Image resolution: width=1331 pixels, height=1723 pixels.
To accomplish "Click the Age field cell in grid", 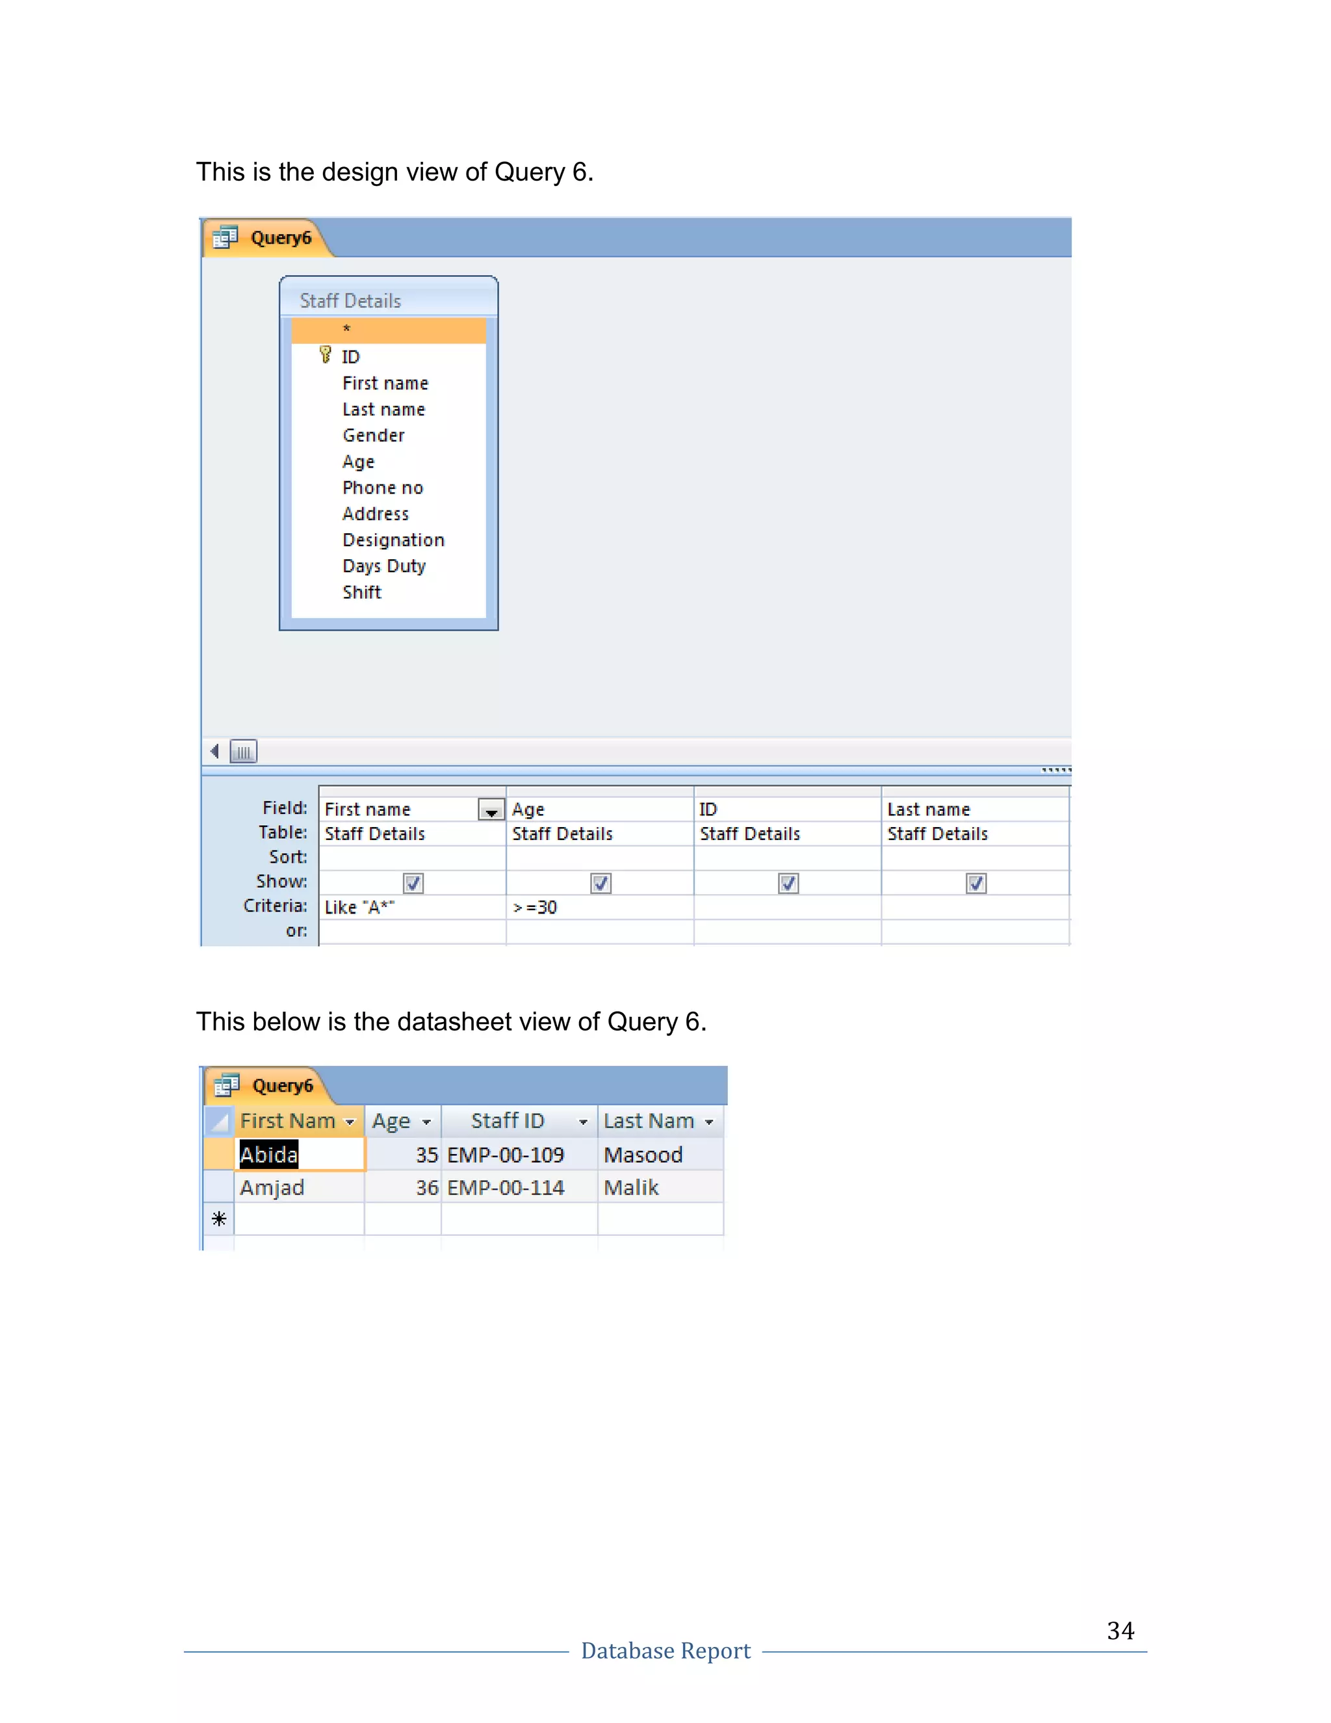I will coord(600,809).
